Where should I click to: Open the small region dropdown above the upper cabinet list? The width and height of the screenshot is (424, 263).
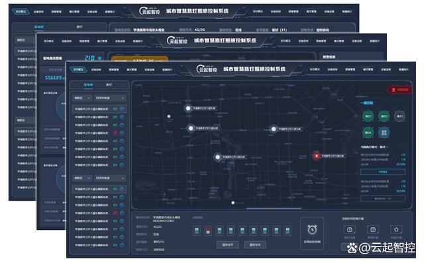(x=82, y=98)
